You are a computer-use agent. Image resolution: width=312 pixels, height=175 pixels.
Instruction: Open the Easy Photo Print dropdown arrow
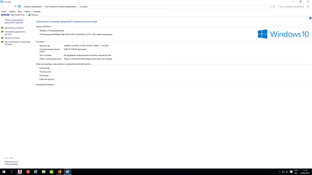tap(27, 15)
